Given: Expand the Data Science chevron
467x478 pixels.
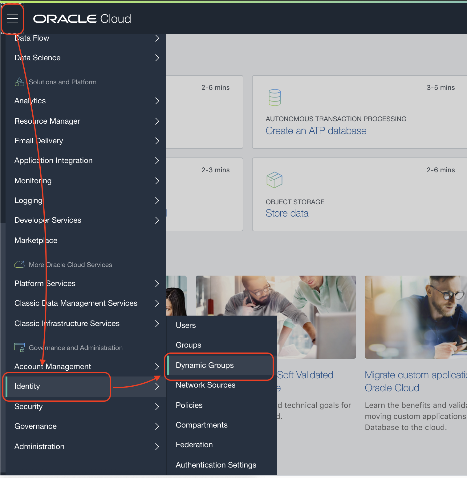Looking at the screenshot, I should (157, 58).
